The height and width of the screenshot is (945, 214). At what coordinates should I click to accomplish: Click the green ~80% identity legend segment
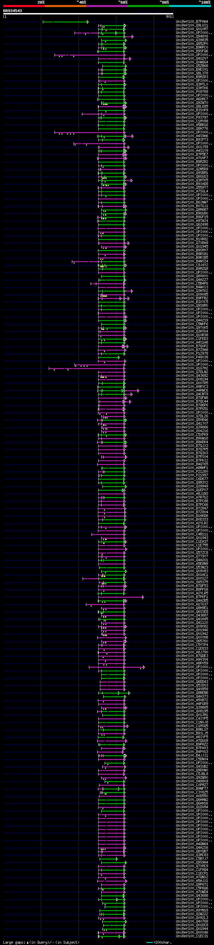[x=148, y=6]
